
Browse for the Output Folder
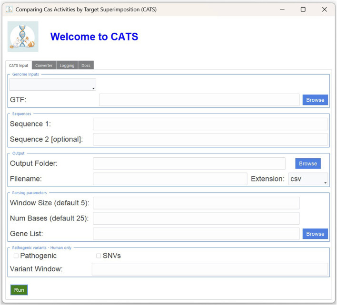(307, 163)
